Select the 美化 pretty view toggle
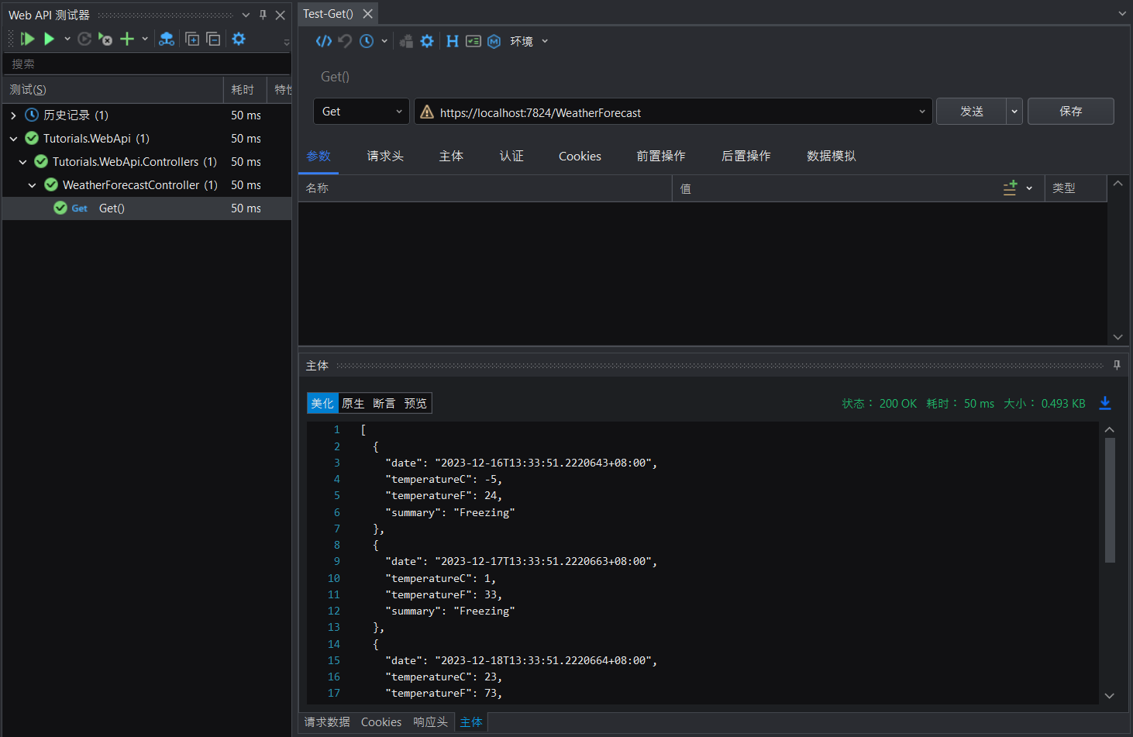The width and height of the screenshot is (1133, 737). point(322,403)
